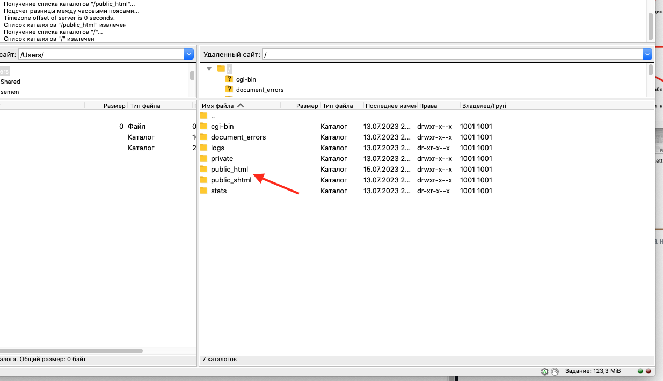The image size is (663, 381).
Task: Click the green activity indicator light
Action: click(640, 371)
